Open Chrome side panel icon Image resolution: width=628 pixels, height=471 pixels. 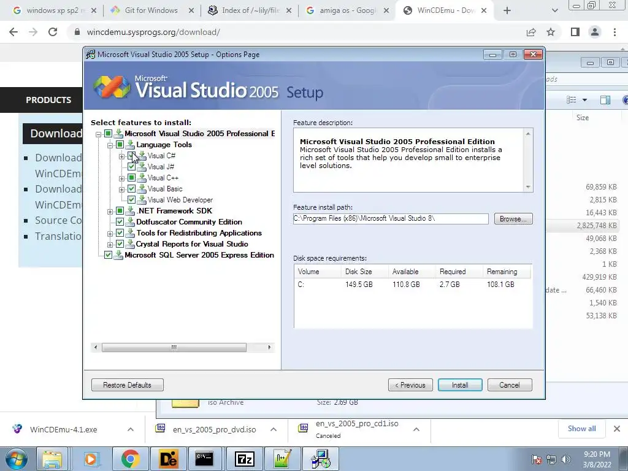(x=575, y=32)
